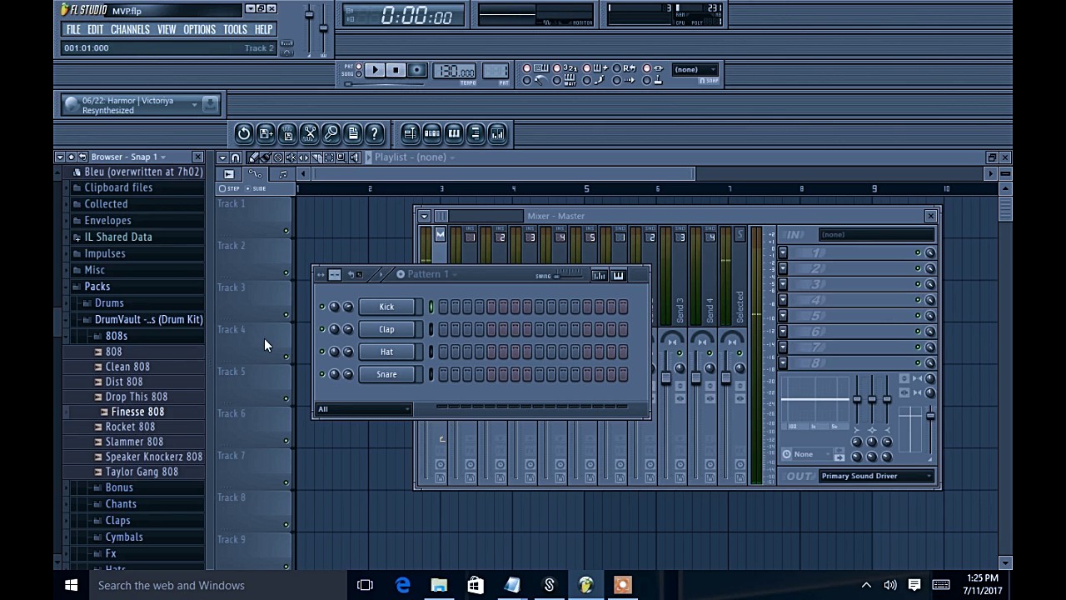Select the zoom tool in Playlist toolbar
The image size is (1066, 600).
pos(341,157)
